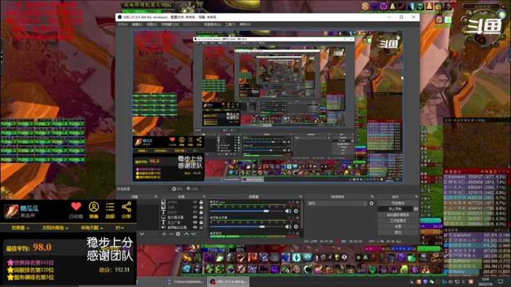511x287 pixels.
Task: Remove selected source with minus icon
Action: pyautogui.click(x=171, y=233)
